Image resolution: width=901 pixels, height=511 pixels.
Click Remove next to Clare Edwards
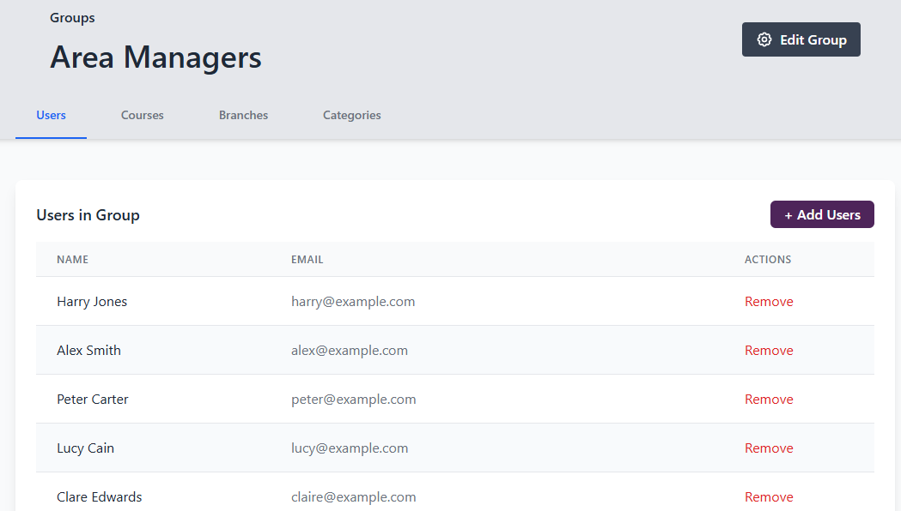(768, 497)
